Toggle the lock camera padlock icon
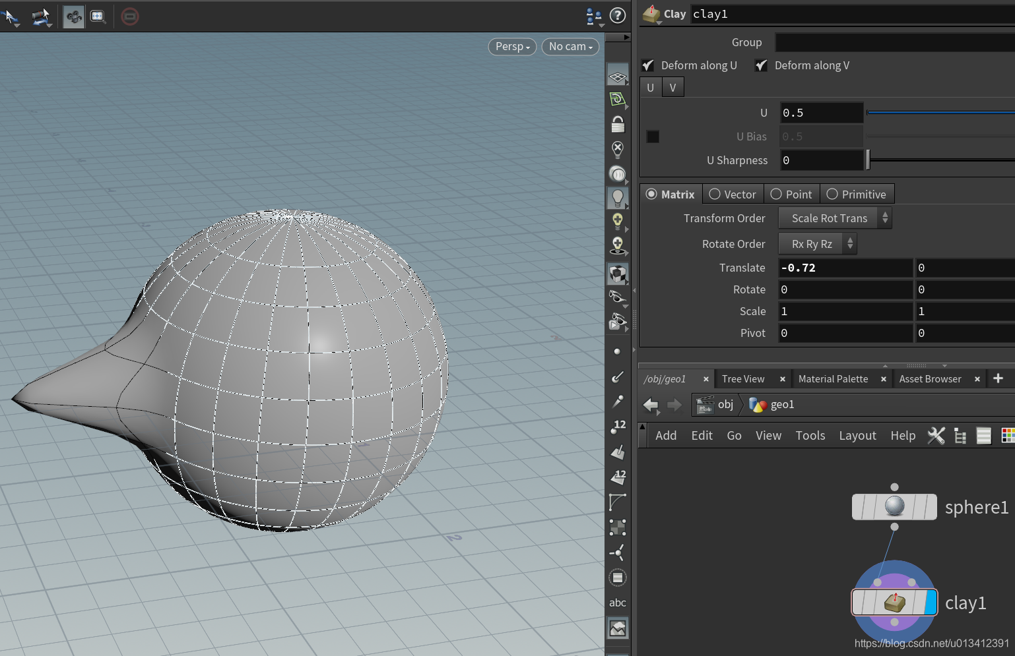1015x656 pixels. [618, 124]
